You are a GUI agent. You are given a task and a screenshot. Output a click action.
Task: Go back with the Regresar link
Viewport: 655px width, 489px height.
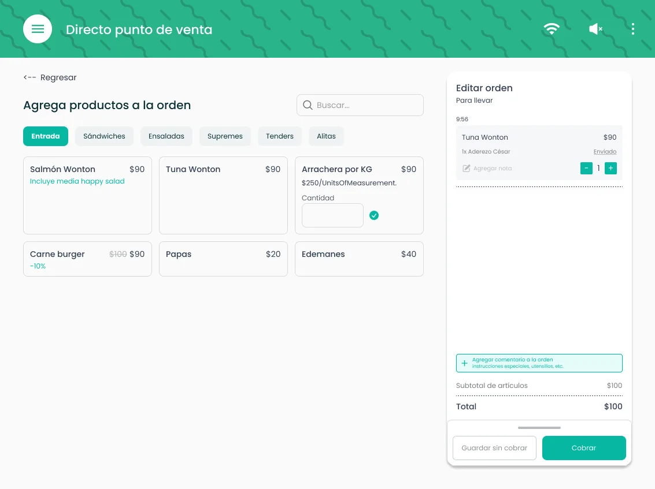tap(50, 77)
